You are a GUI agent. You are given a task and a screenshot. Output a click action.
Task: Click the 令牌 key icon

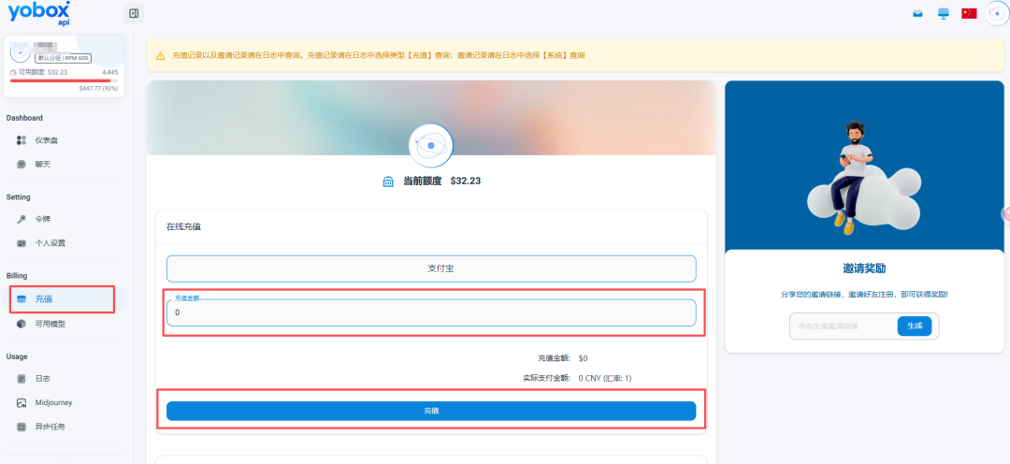22,219
